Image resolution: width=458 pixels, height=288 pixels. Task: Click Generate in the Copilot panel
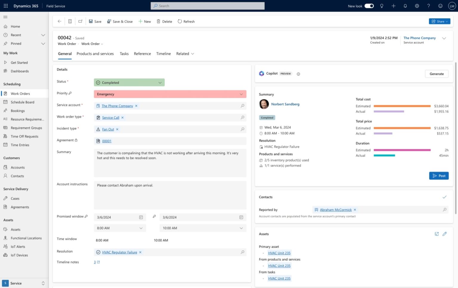[436, 74]
